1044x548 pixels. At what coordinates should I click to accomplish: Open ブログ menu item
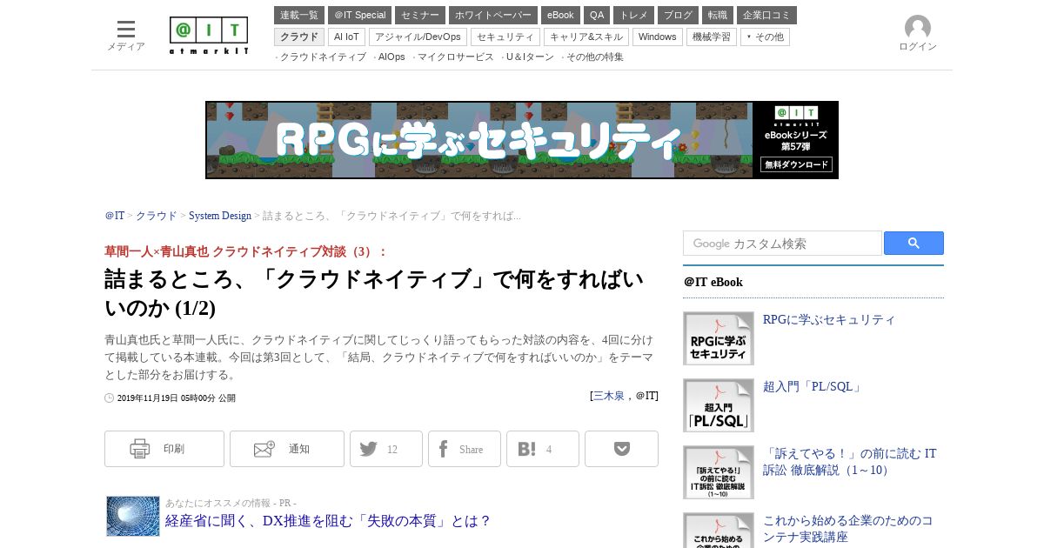pos(678,15)
